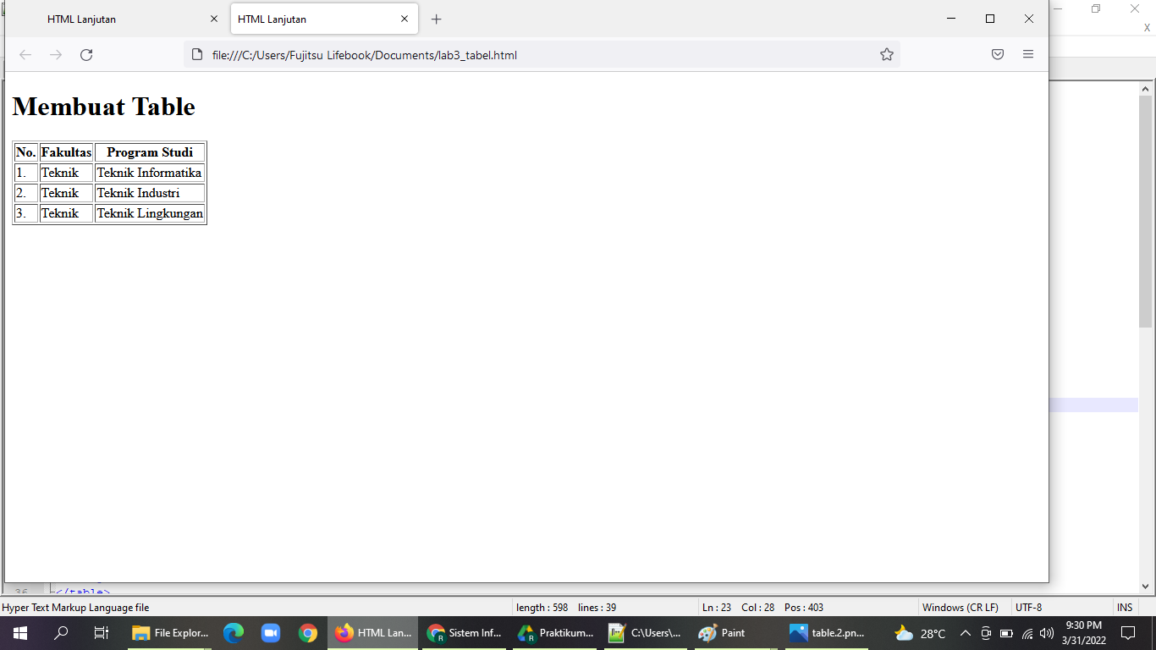The height and width of the screenshot is (650, 1156).
Task: Switch to the first HTML Lanjutan tab
Action: pyautogui.click(x=118, y=19)
